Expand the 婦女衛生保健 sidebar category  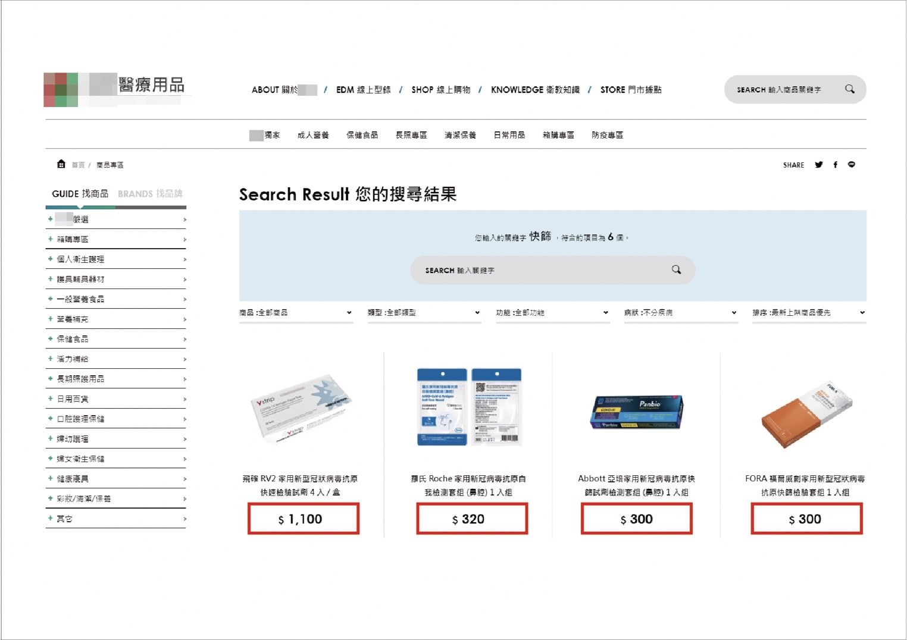tap(116, 459)
